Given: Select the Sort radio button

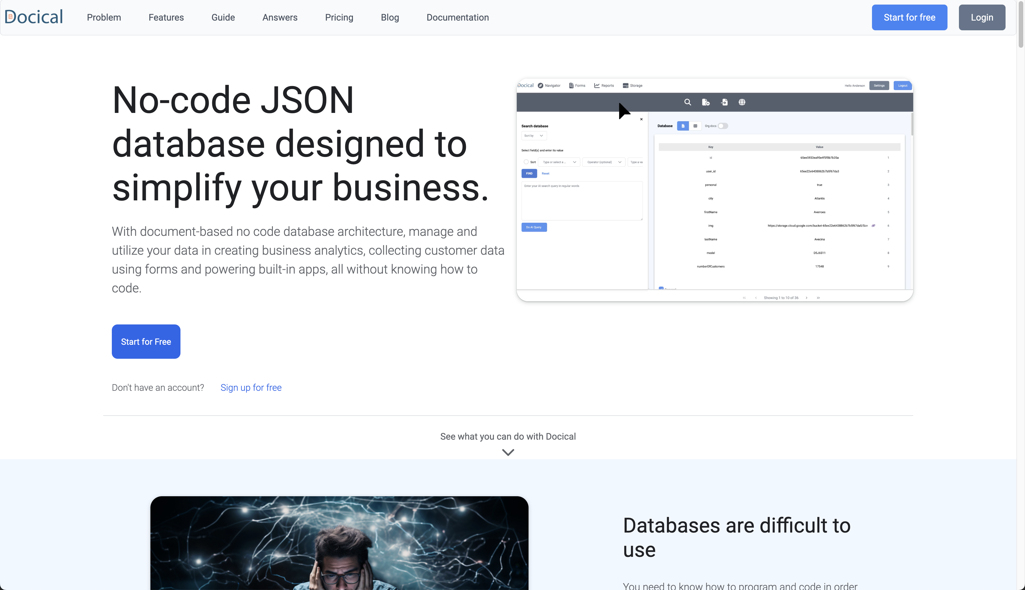Looking at the screenshot, I should click(x=526, y=162).
